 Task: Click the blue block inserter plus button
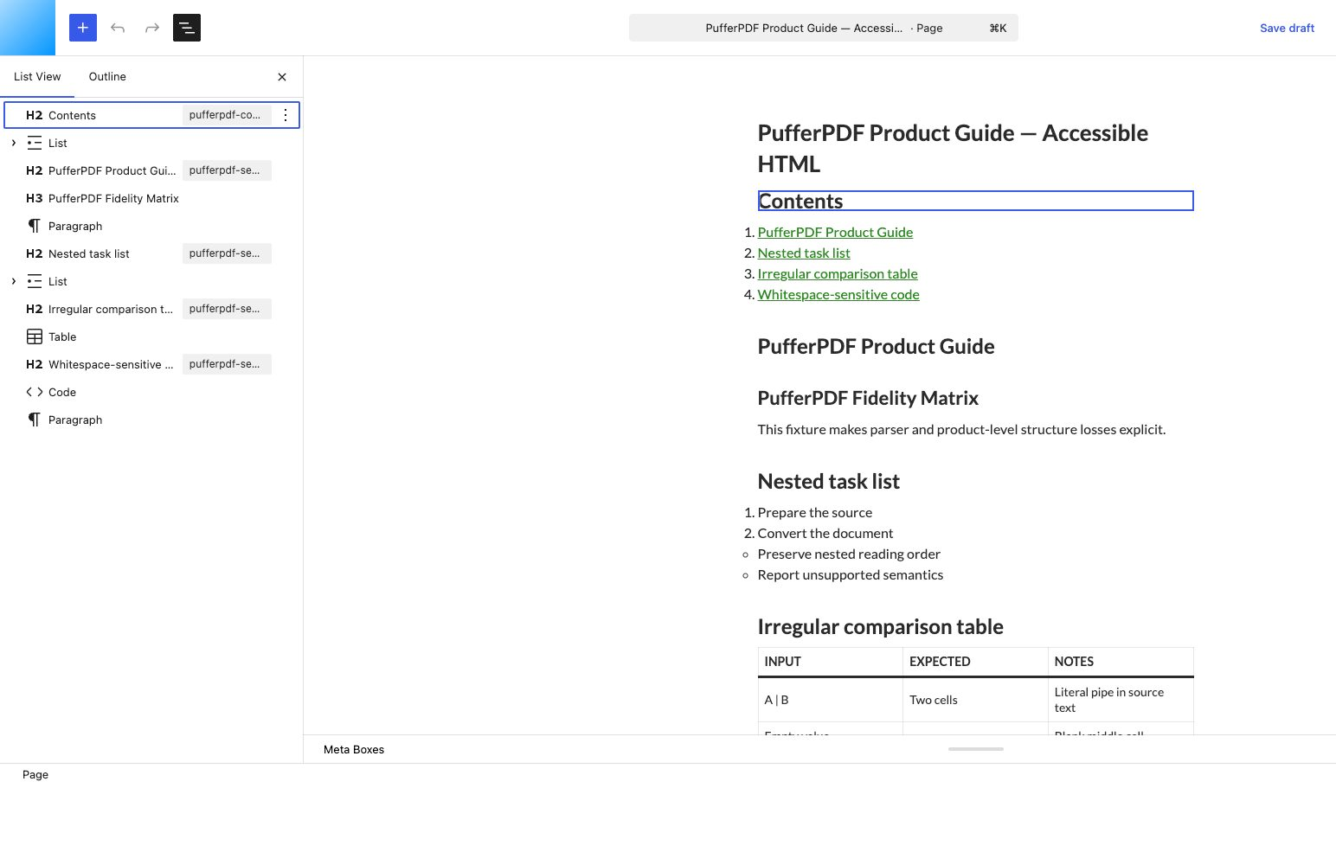[x=83, y=28]
